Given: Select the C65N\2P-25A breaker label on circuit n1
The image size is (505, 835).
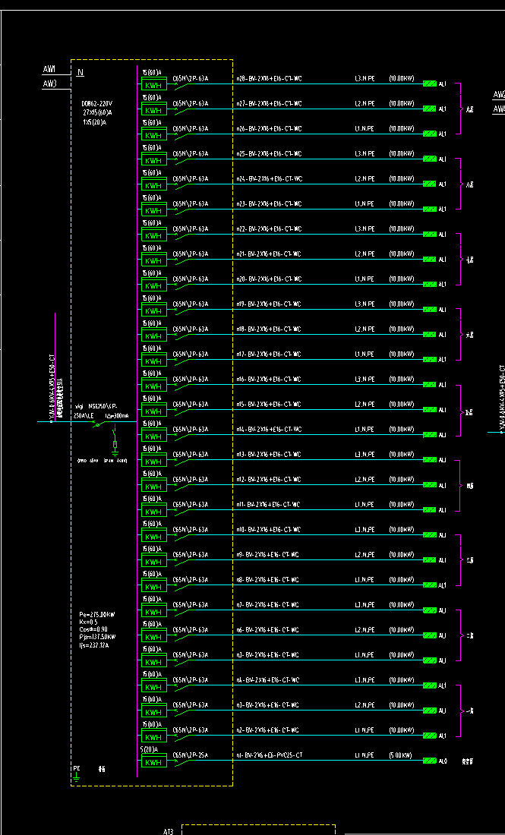Looking at the screenshot, I should coord(191,755).
